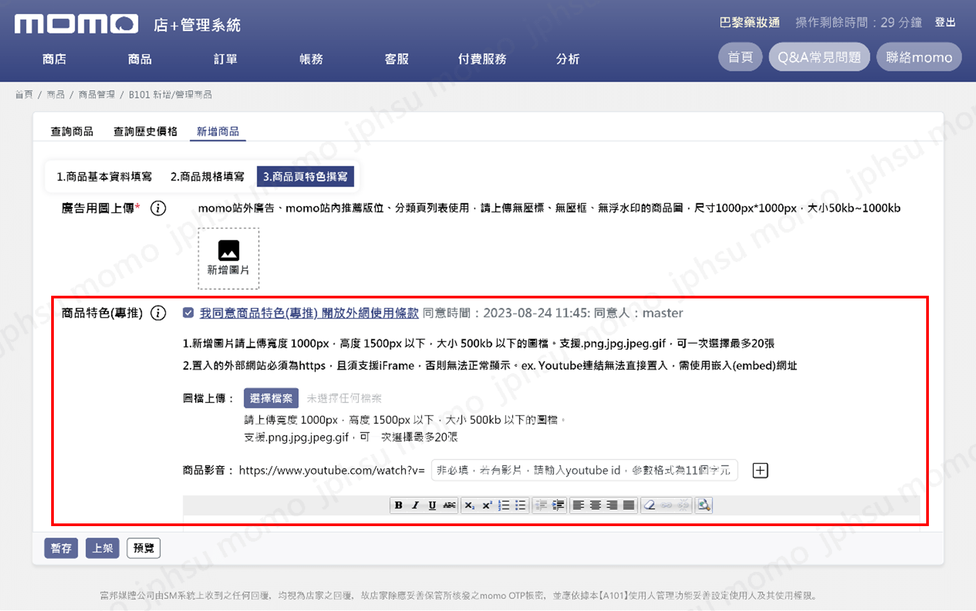The height and width of the screenshot is (611, 976).
Task: Click the 巴黎藥妝通 account name
Action: 749,22
